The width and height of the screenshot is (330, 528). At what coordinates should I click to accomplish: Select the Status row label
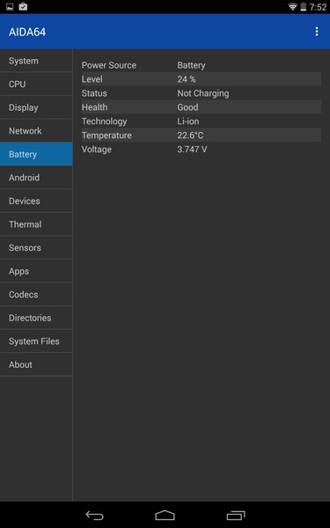tap(94, 93)
